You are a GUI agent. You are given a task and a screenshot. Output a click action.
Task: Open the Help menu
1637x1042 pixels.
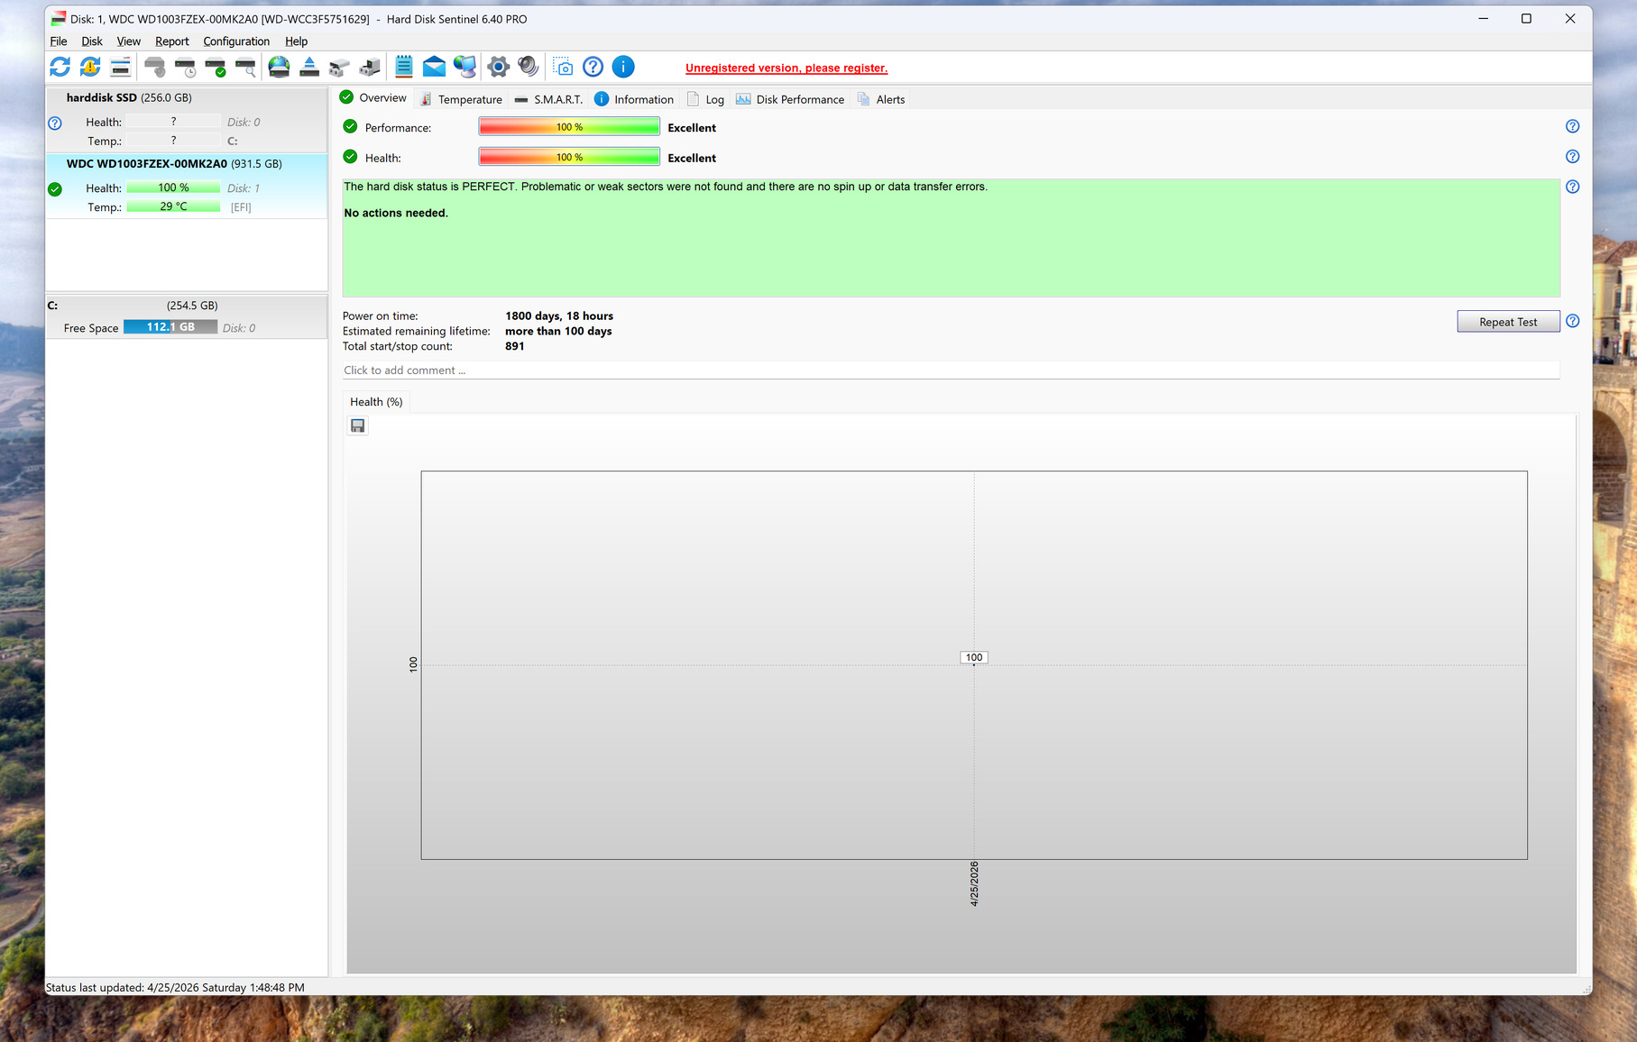click(x=297, y=41)
